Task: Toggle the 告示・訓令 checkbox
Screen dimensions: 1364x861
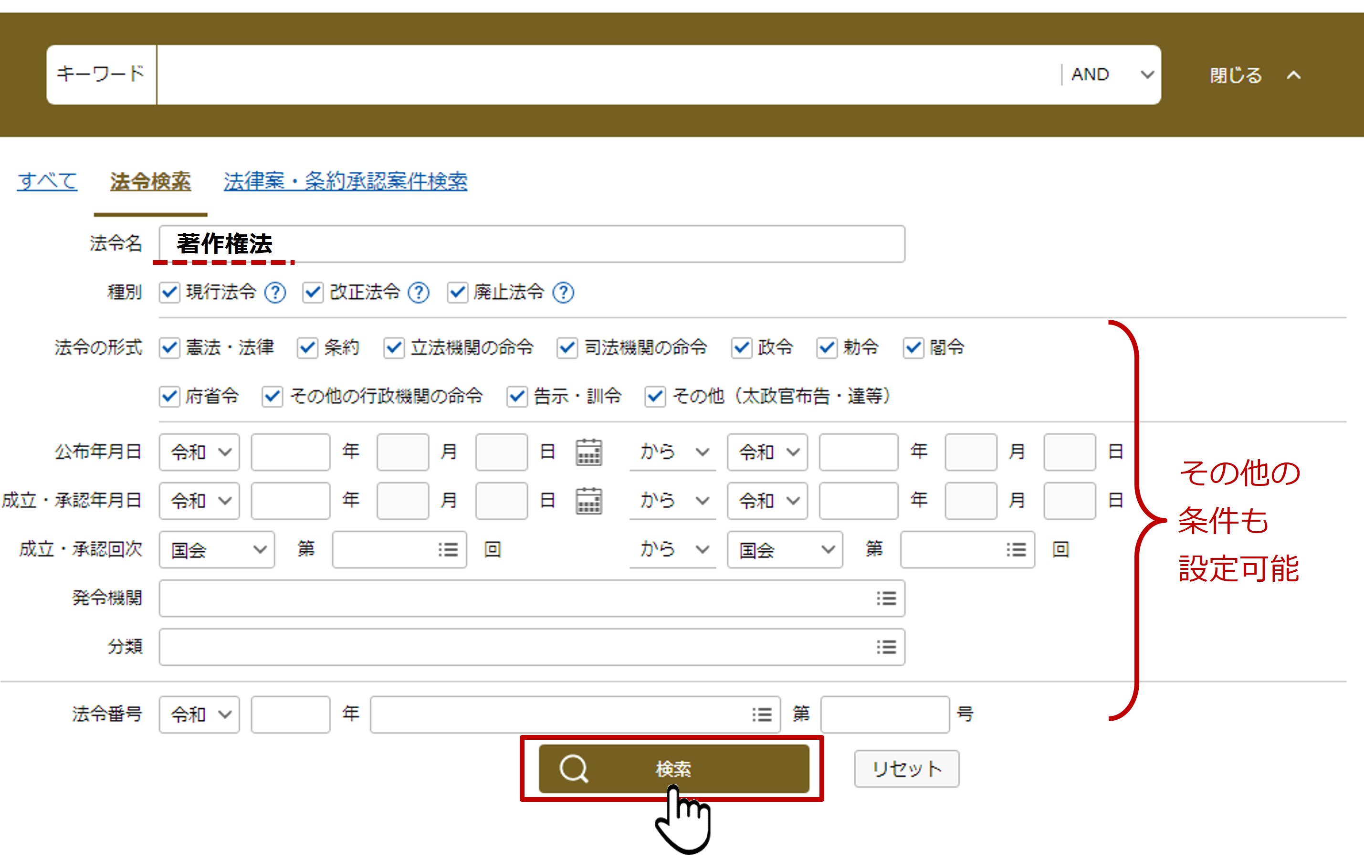Action: 516,397
